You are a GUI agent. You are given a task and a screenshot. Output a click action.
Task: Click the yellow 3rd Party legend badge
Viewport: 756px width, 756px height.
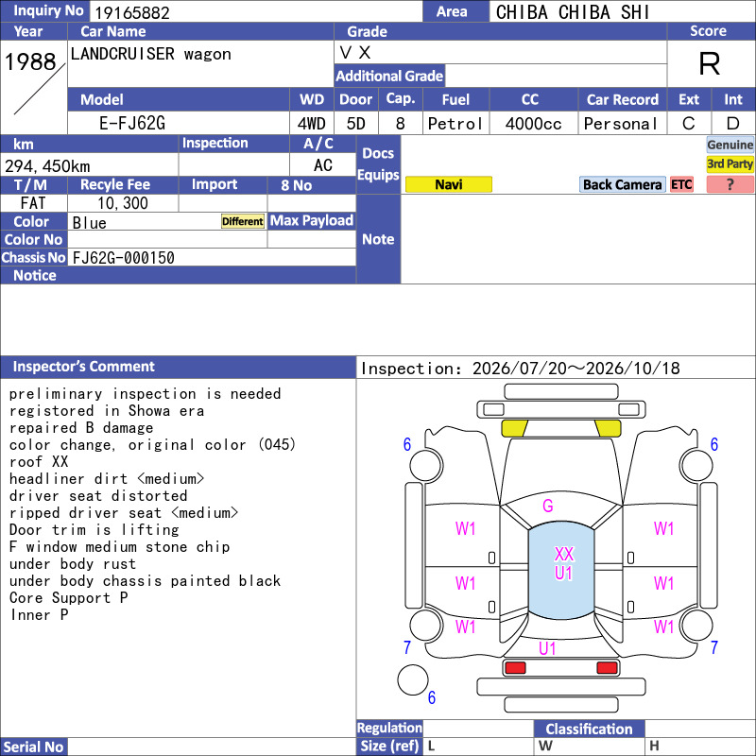730,163
